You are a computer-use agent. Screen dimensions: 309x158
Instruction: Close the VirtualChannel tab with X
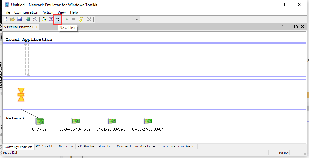pos(302,26)
